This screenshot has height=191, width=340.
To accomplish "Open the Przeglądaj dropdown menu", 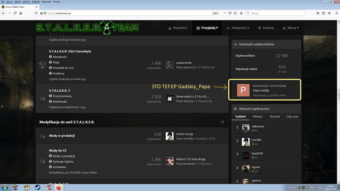I will 207,28.
